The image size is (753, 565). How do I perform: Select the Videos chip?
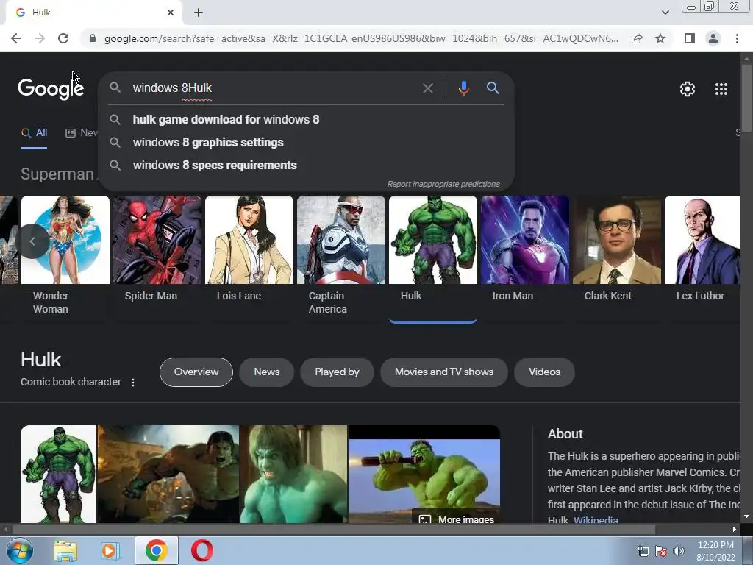tap(545, 372)
